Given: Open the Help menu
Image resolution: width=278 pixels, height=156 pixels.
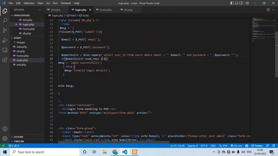Looking at the screenshot, I should pos(76,3).
